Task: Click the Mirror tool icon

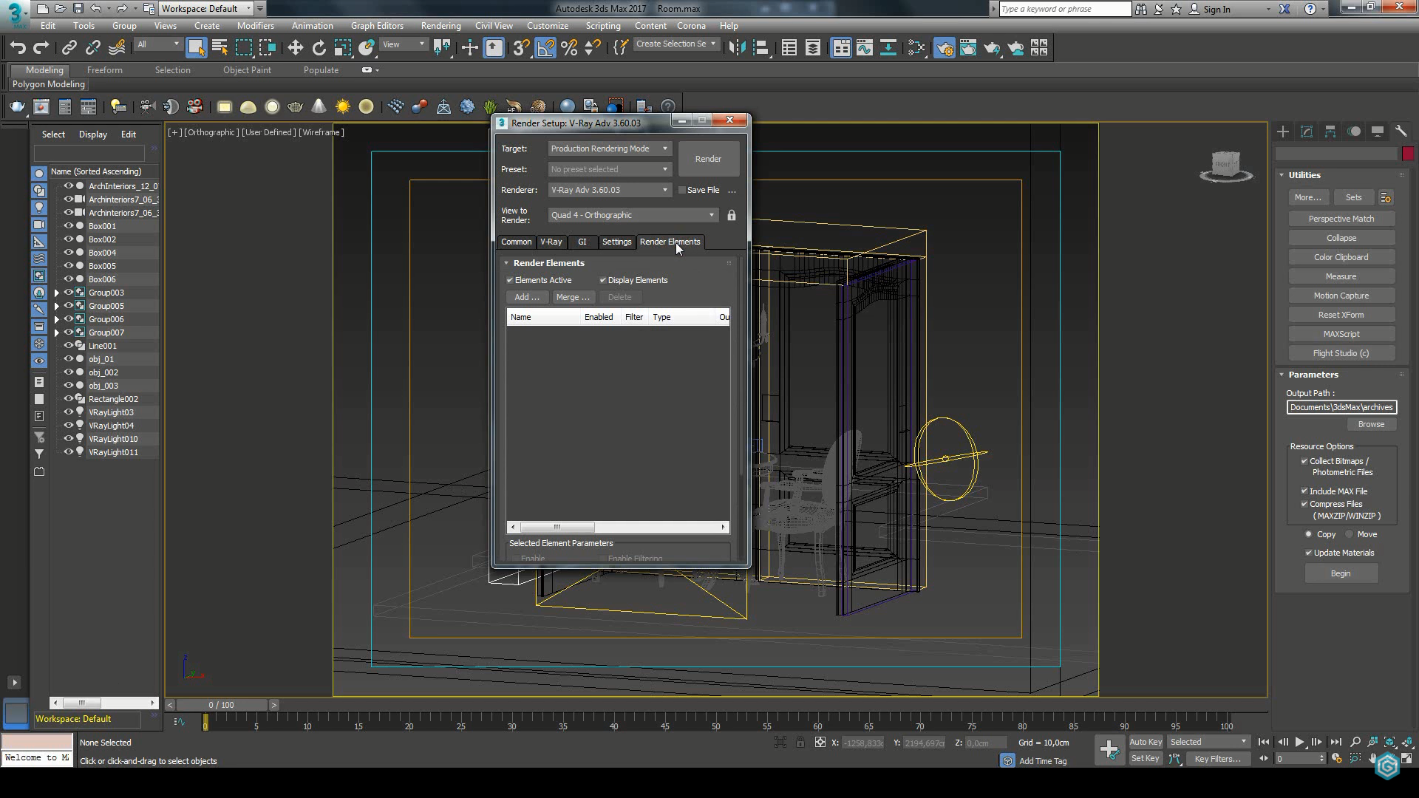Action: [737, 48]
